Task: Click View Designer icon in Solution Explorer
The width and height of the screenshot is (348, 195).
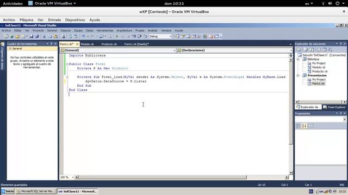Action: [x=325, y=50]
